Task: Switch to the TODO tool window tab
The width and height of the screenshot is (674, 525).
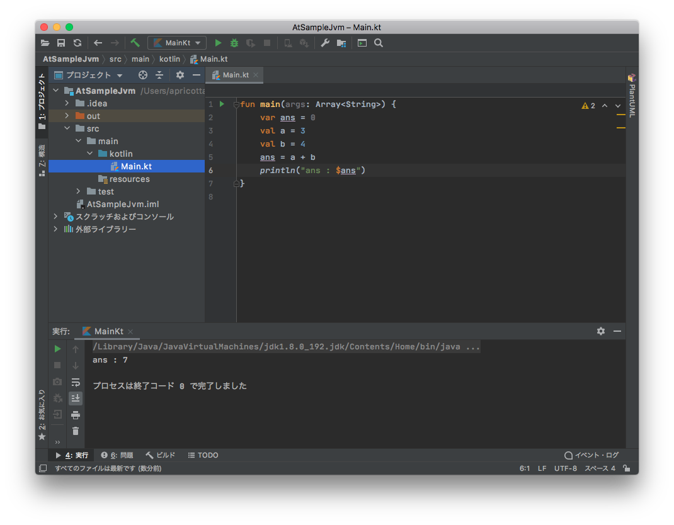Action: 203,455
